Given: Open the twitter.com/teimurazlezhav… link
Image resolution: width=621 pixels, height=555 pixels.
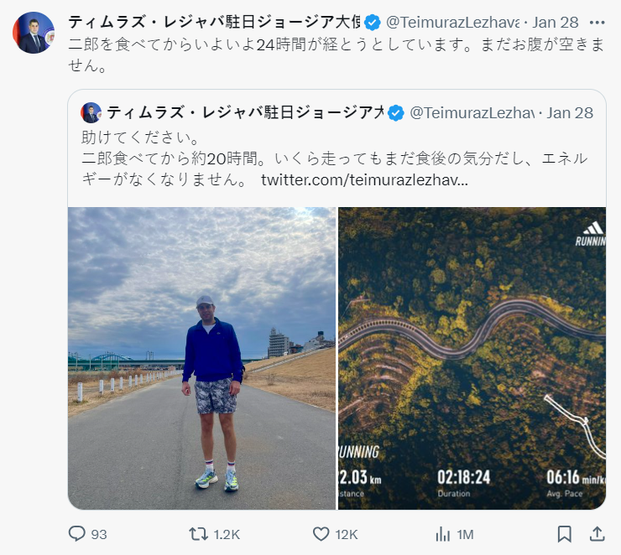Looking at the screenshot, I should 364,180.
